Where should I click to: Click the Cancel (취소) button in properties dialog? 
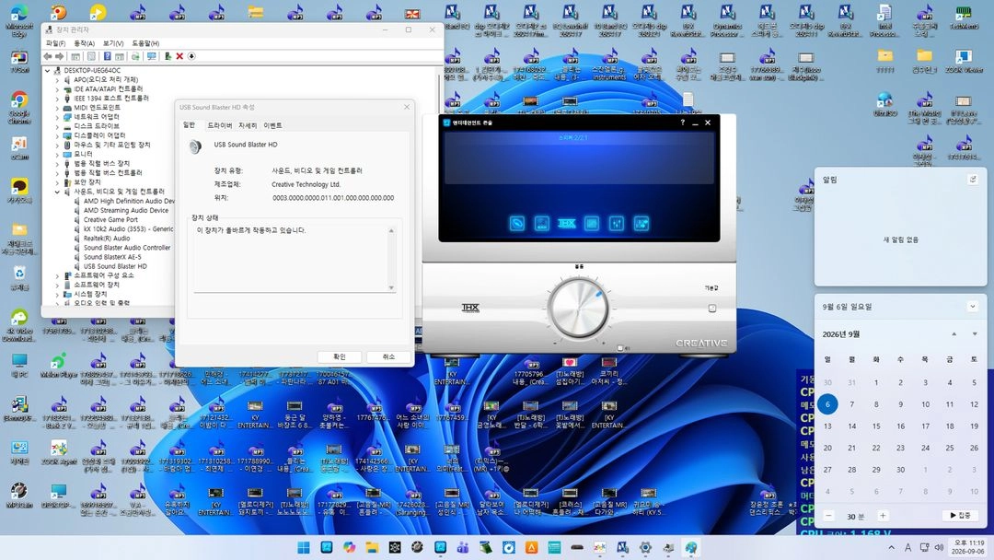[388, 357]
